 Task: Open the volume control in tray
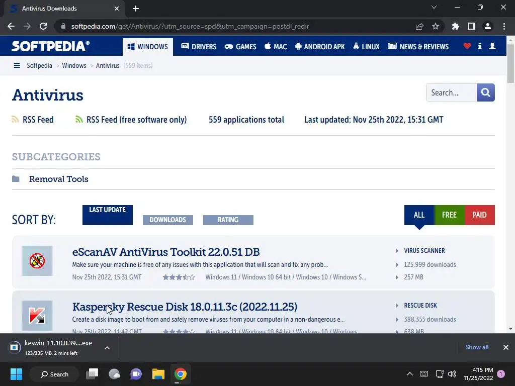[x=452, y=374]
